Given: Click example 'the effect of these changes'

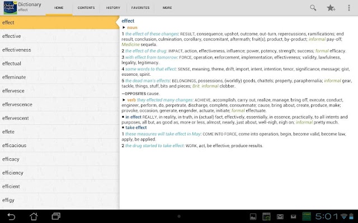Looking at the screenshot, I should pos(152,34).
